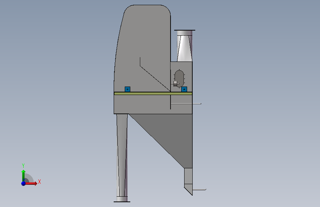
Task: Click the blue Z axis ball of the triad
Action: click(24, 183)
